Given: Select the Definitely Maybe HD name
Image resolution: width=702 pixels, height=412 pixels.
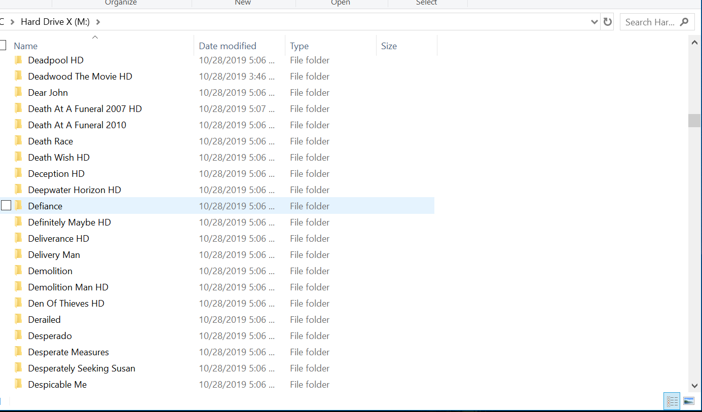Looking at the screenshot, I should (69, 222).
